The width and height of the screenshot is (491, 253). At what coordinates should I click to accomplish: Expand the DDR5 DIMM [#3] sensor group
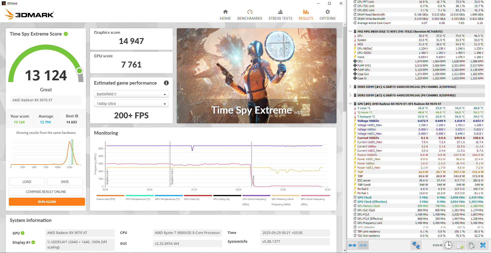point(350,95)
